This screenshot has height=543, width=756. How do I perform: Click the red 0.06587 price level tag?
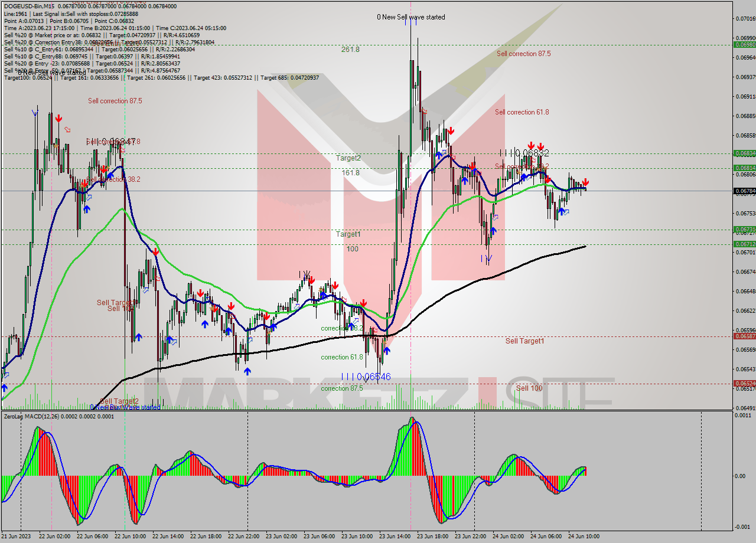[744, 336]
